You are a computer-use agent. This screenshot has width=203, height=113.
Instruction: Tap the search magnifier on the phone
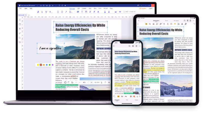pos(129,46)
